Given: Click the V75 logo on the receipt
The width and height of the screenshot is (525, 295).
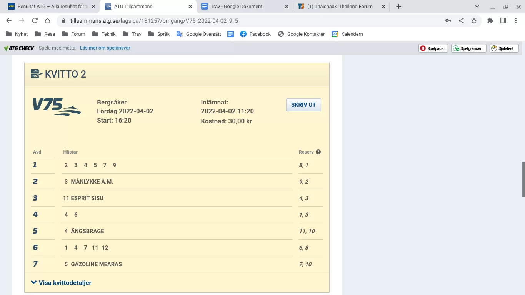Looking at the screenshot, I should click(x=56, y=107).
